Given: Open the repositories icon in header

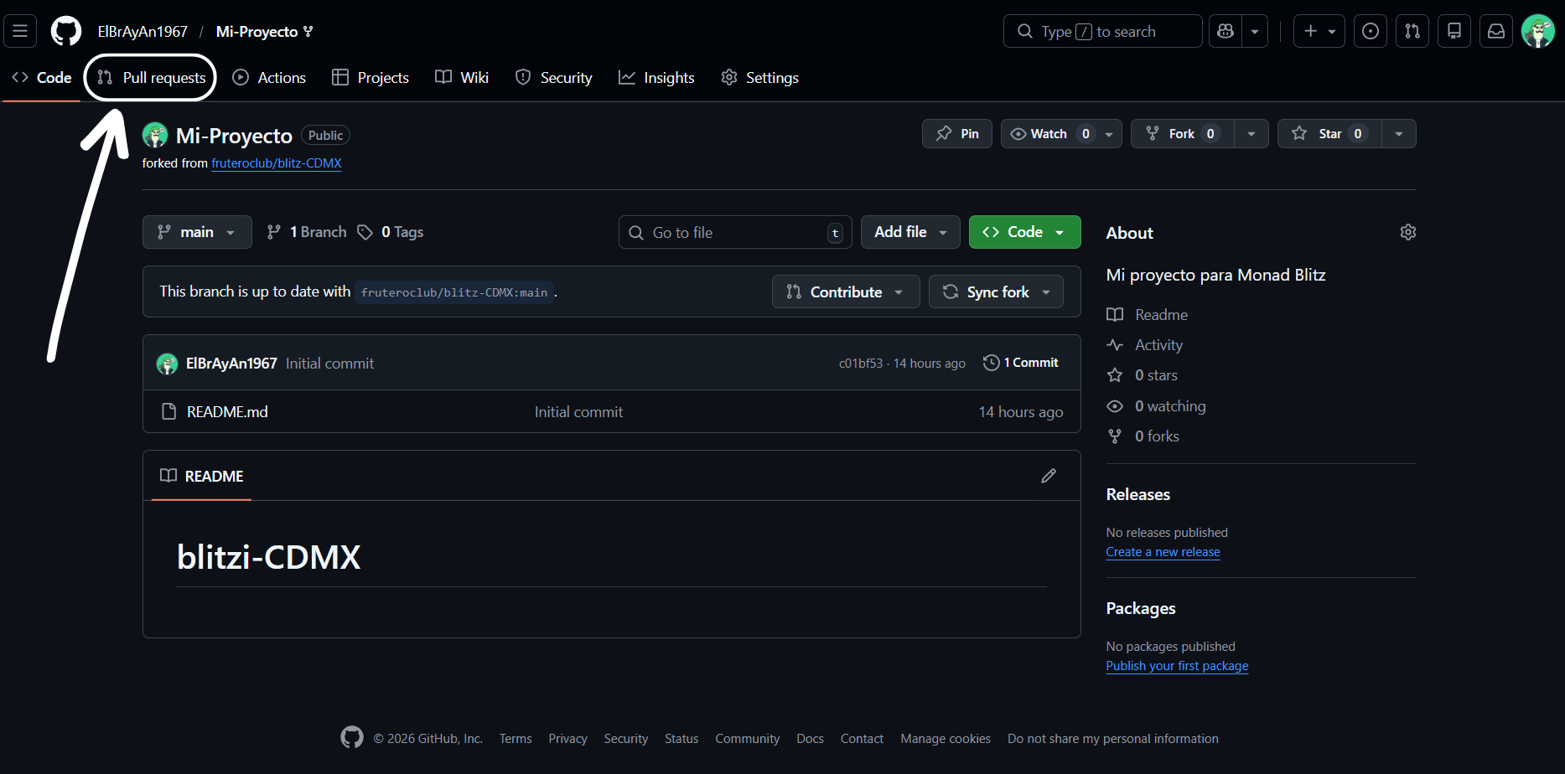Looking at the screenshot, I should [1454, 31].
